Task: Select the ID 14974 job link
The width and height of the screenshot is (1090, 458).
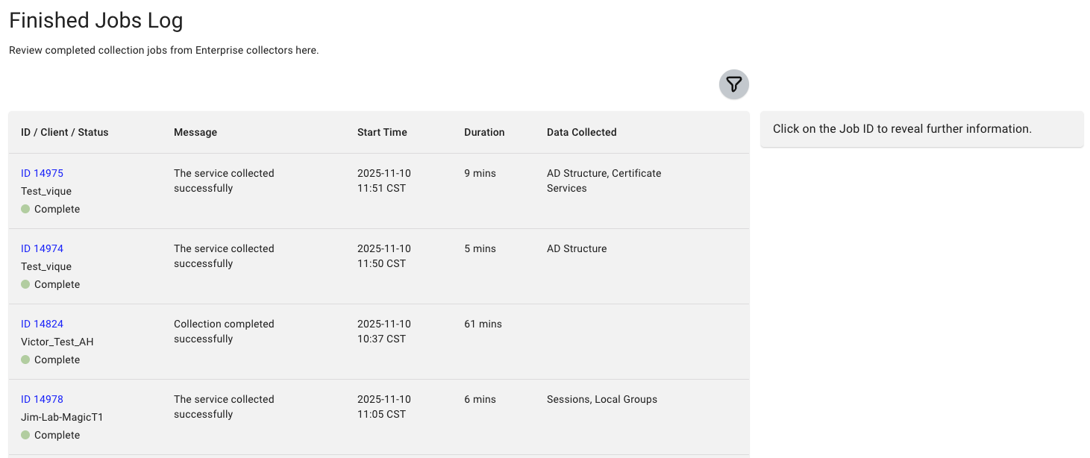Action: [42, 248]
